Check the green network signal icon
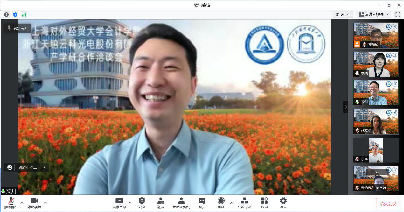Image resolution: width=404 pixels, height=212 pixels. coord(24,15)
